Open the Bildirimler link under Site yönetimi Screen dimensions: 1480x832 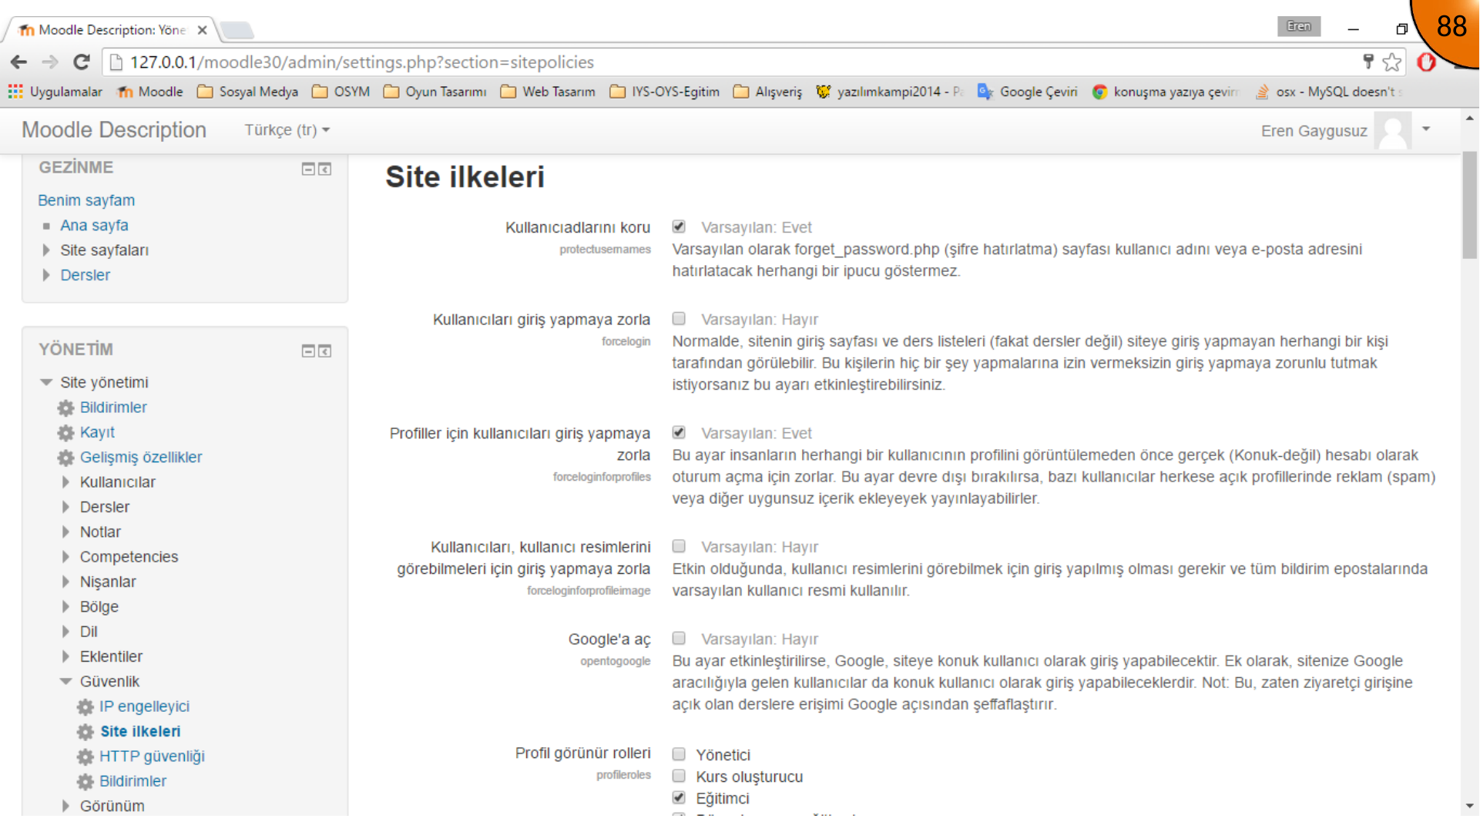point(113,408)
